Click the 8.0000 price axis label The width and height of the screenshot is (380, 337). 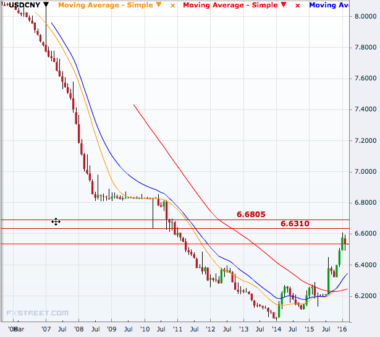point(365,16)
